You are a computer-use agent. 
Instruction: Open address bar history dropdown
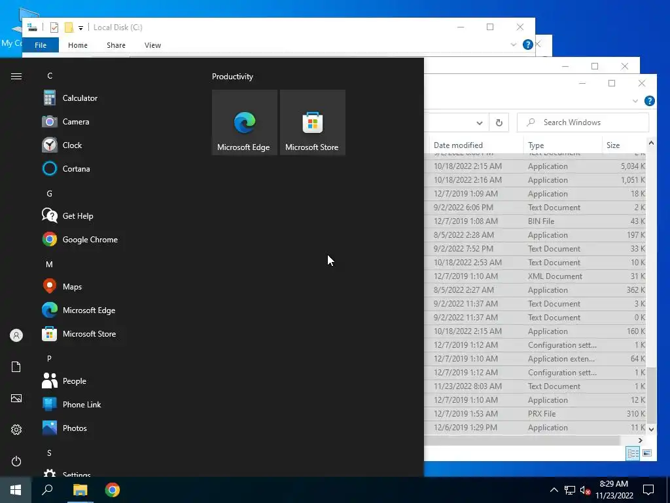pyautogui.click(x=480, y=123)
